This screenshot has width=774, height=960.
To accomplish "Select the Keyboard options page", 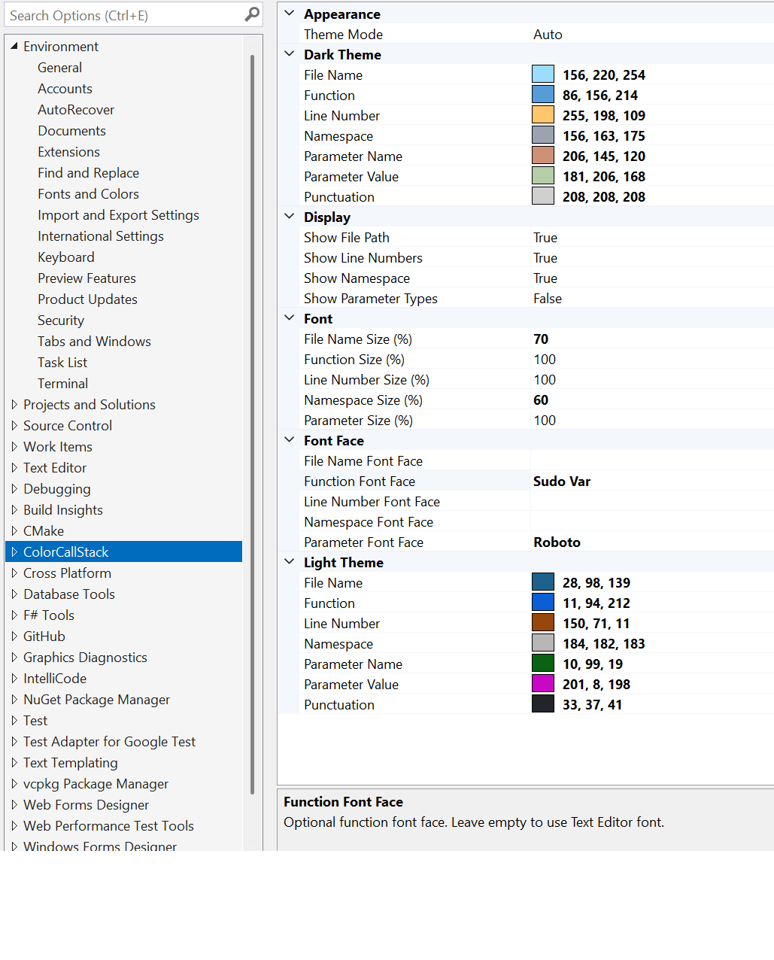I will pyautogui.click(x=66, y=257).
